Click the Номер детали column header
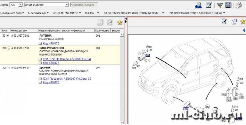246x125 pixels. 24,31
